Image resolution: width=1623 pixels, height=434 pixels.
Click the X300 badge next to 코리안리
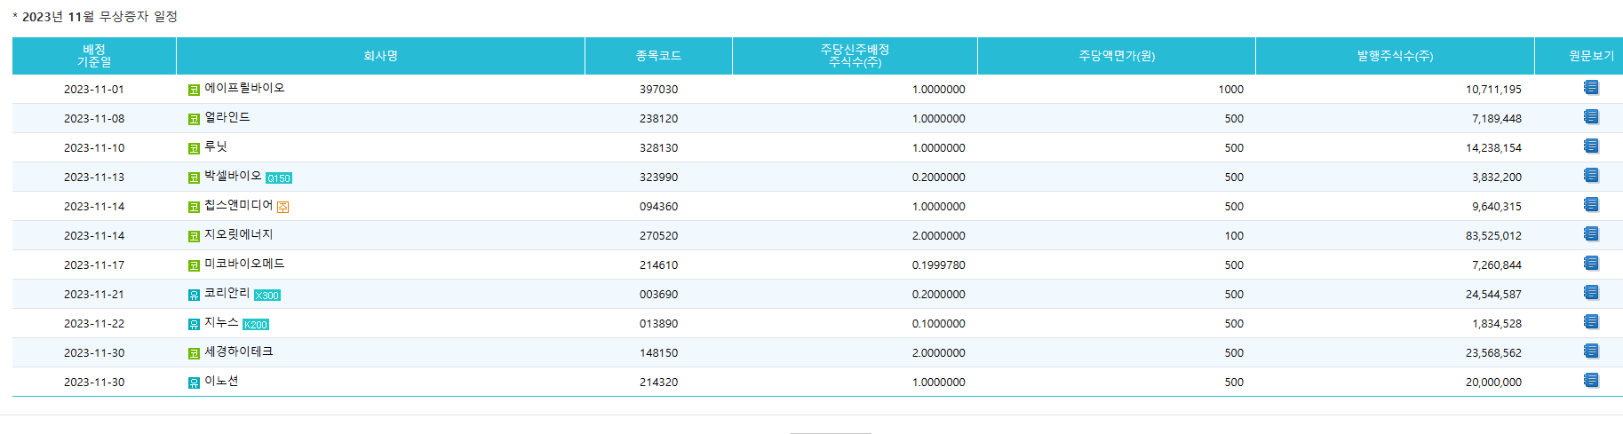[267, 296]
